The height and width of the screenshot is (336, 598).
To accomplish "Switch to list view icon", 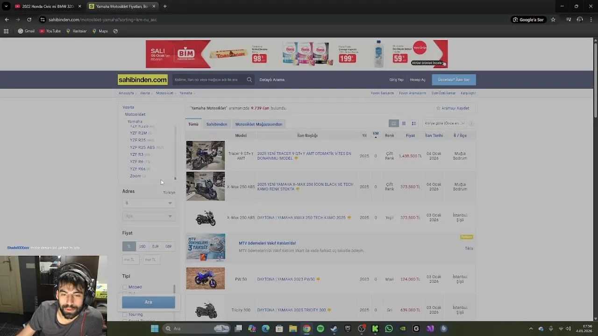I will pyautogui.click(x=404, y=124).
